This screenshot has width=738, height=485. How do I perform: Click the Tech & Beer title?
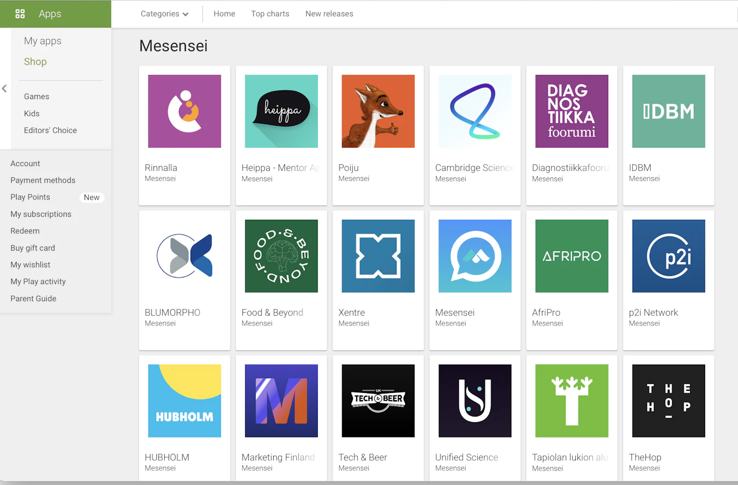point(363,458)
